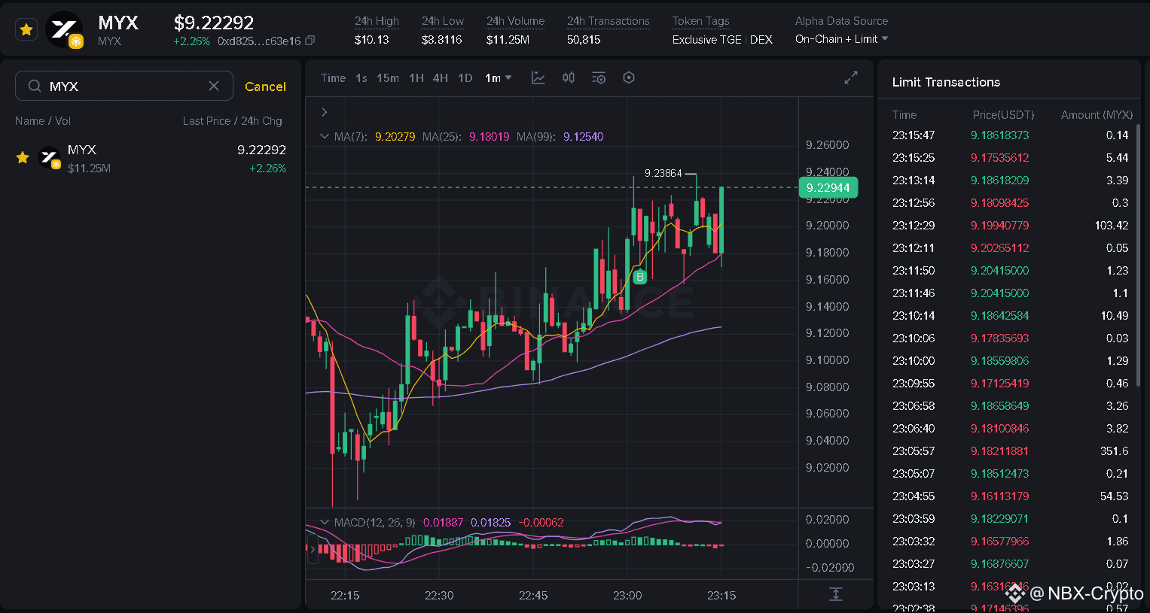Click the 24h Transactions value 50,815
Image resolution: width=1150 pixels, height=613 pixels.
pyautogui.click(x=584, y=40)
